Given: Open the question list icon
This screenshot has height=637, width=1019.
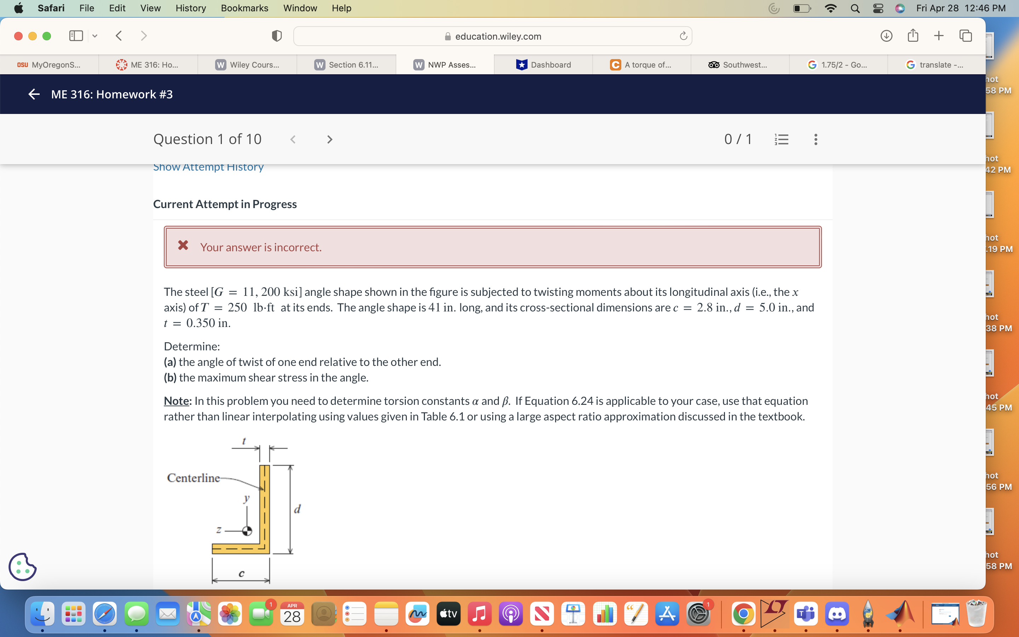Looking at the screenshot, I should pyautogui.click(x=782, y=139).
